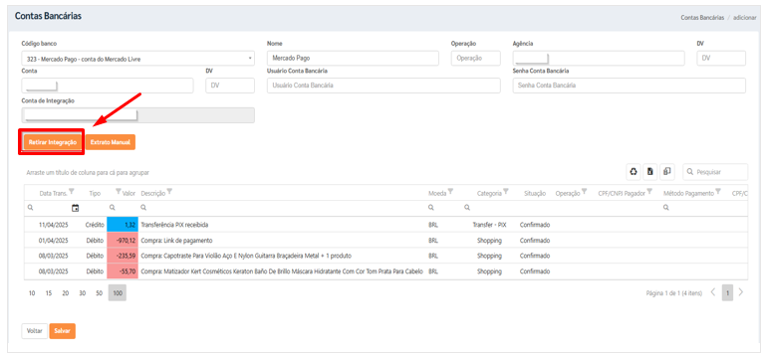The image size is (766, 358).
Task: Open the calendar picker under Data Trans.
Action: click(76, 208)
